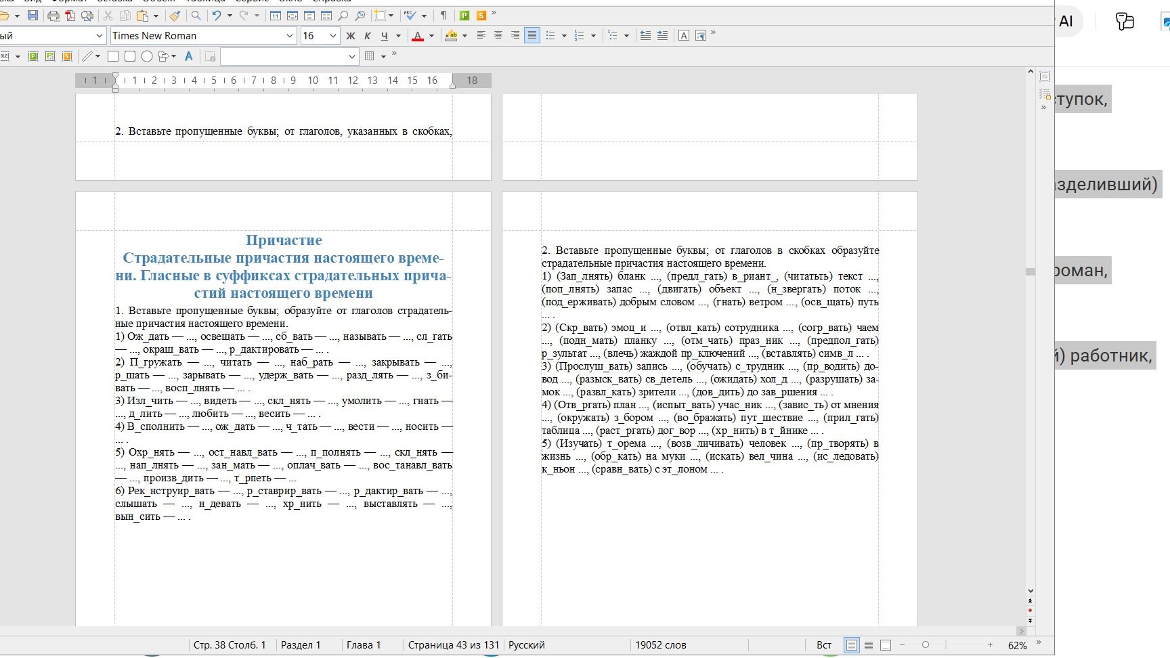
Task: Set zoom to 1:1 actual size
Action: pos(276,16)
